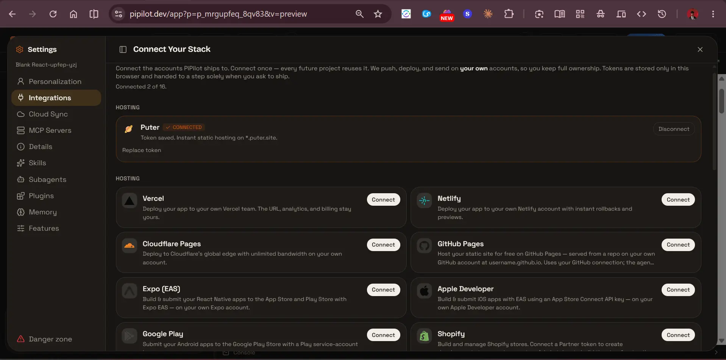
Task: Open Cloud Sync settings
Action: (x=56, y=114)
